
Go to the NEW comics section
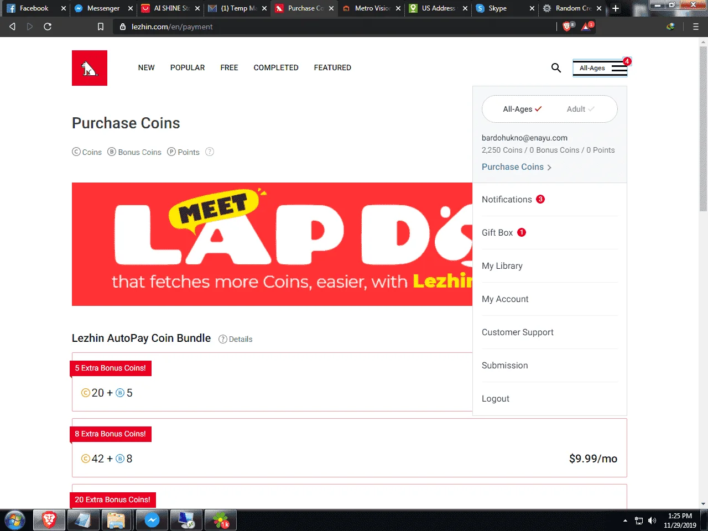(147, 67)
